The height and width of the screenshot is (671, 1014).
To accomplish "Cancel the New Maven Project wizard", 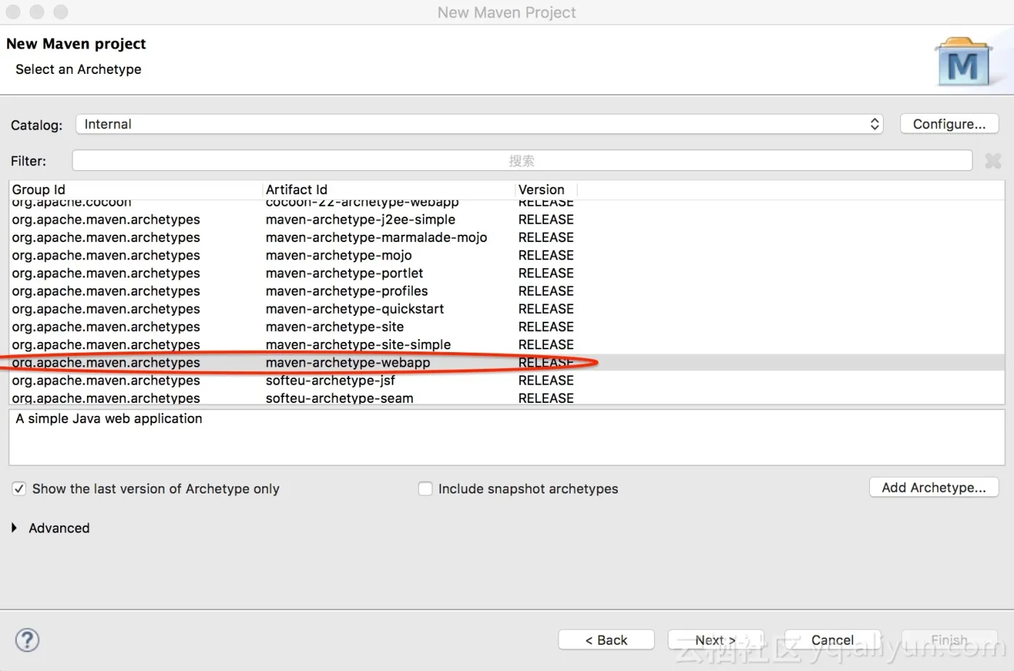I will click(832, 640).
